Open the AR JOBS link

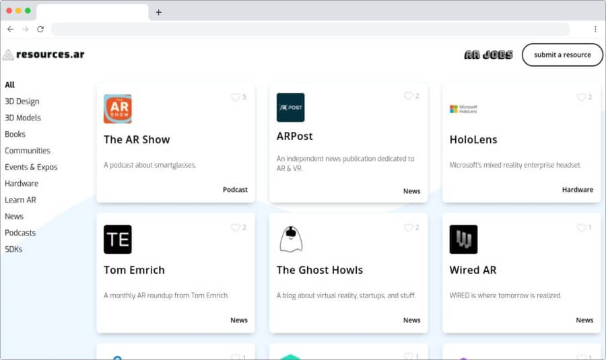click(489, 55)
